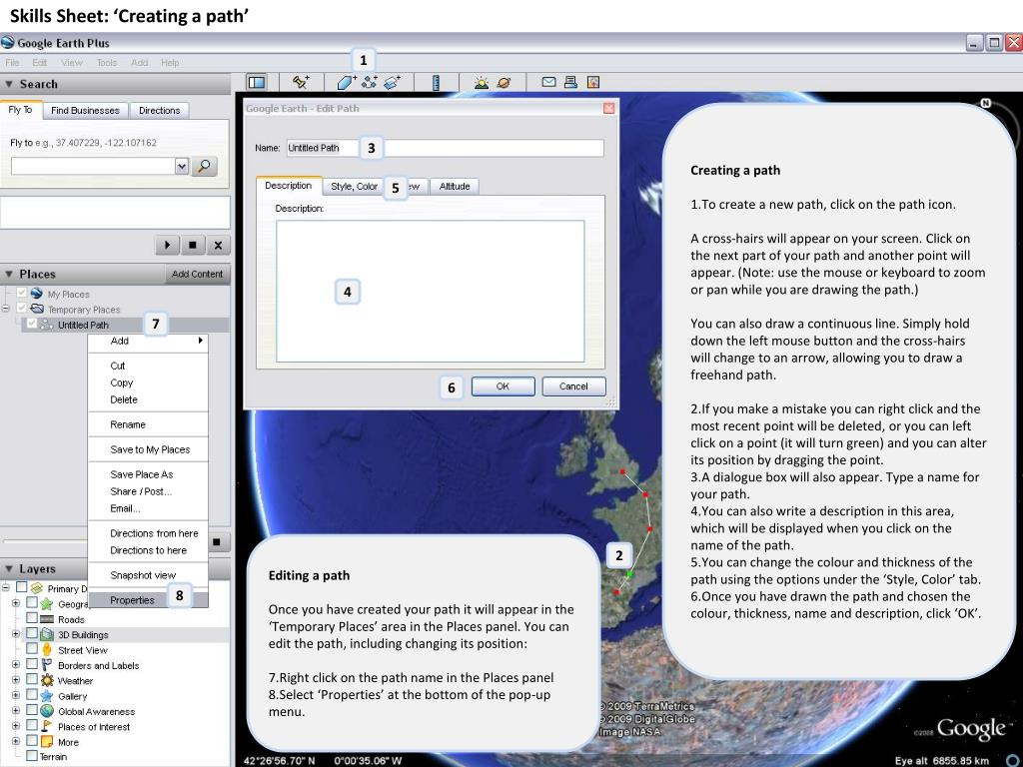Click the sunlight toolbar icon
The width and height of the screenshot is (1023, 767).
(482, 82)
